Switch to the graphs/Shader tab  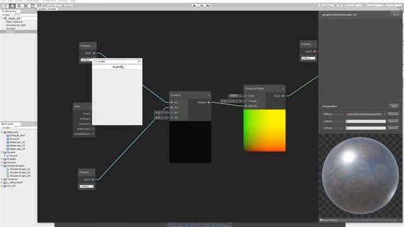48,9
